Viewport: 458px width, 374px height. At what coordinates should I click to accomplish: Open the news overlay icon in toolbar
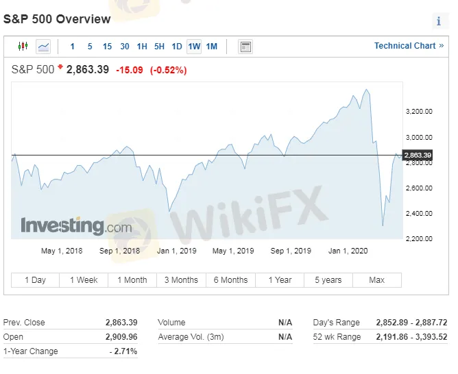click(x=245, y=47)
